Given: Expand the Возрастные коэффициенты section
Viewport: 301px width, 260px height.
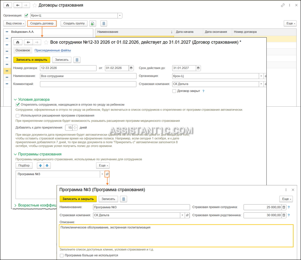Looking at the screenshot, I should pyautogui.click(x=35, y=205).
